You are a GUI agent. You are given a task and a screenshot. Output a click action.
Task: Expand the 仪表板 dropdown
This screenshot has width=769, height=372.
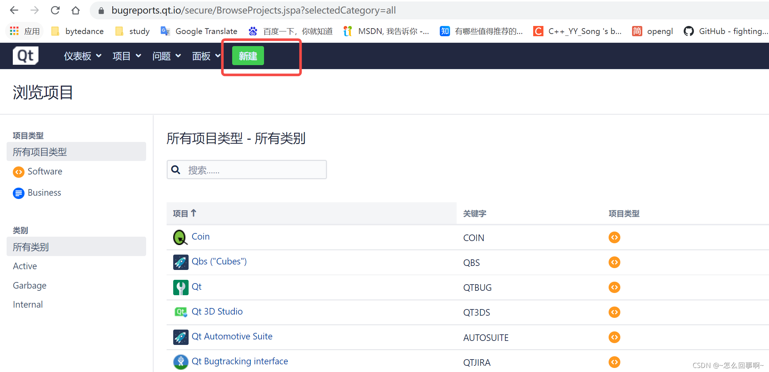(x=82, y=56)
